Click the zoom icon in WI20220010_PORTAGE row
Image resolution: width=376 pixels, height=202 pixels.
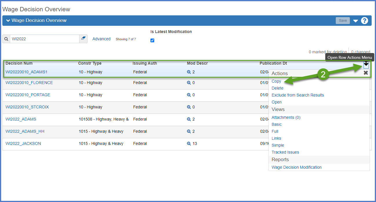coord(189,95)
